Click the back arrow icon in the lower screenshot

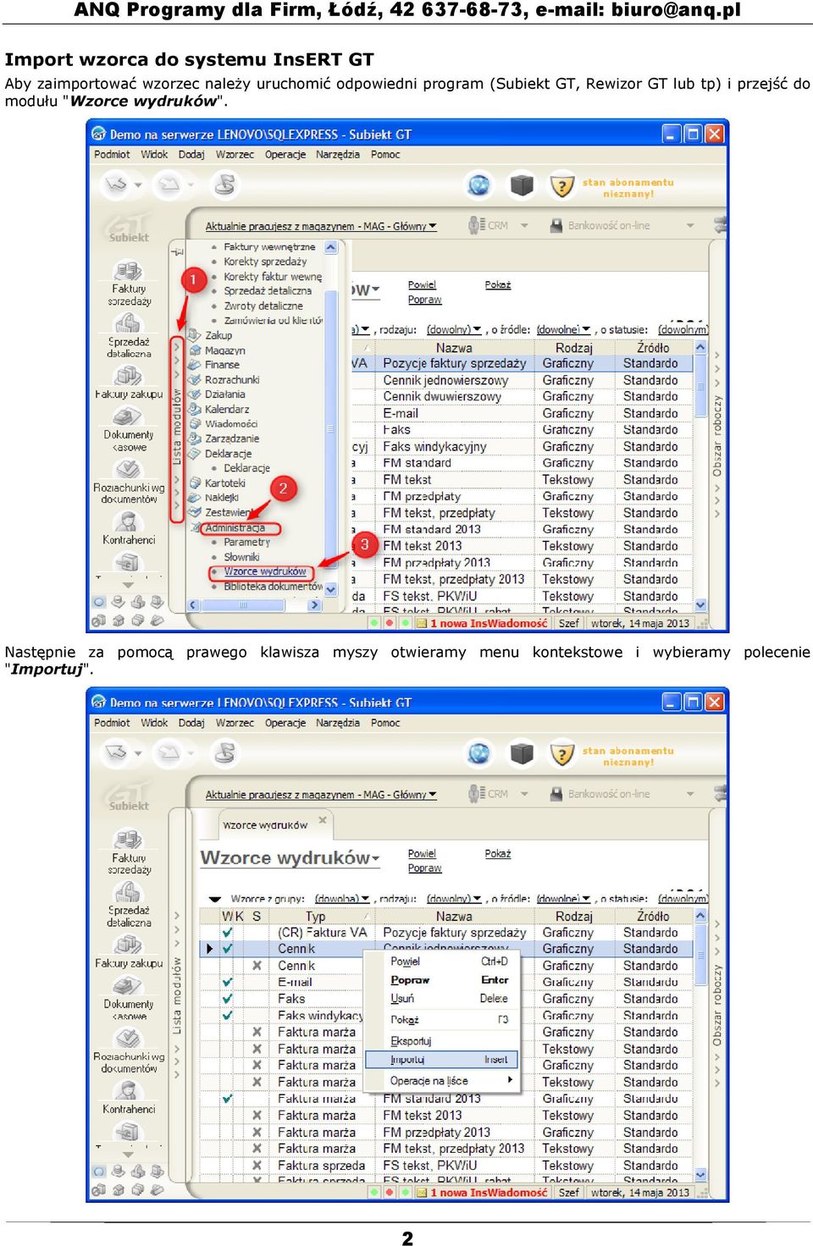[x=116, y=753]
